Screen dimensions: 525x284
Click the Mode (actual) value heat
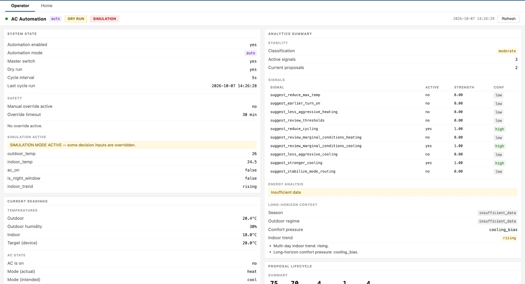tap(252, 271)
